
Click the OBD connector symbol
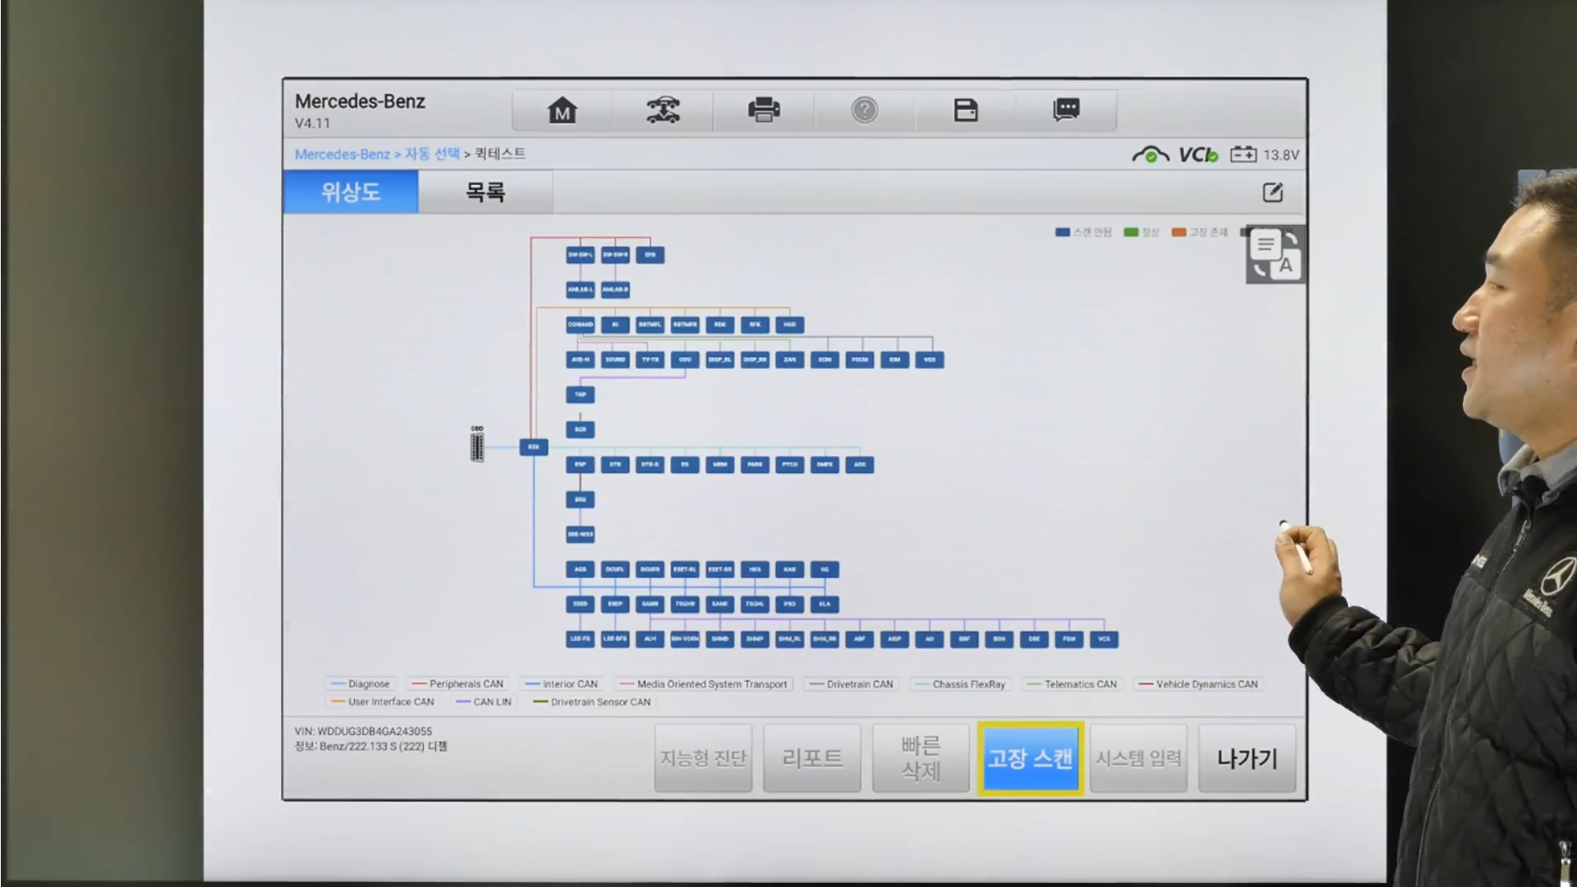(x=477, y=446)
